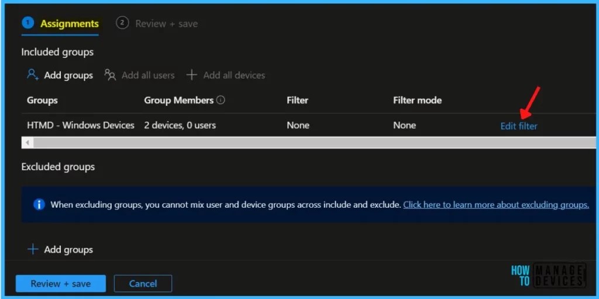Screen dimensions: 599x299
Task: Click the Excluded groups heading
Action: click(58, 167)
